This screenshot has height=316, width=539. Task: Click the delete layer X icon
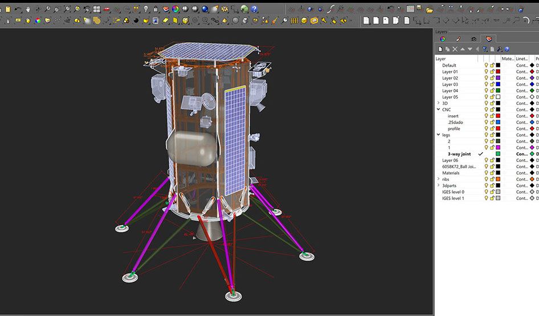pos(455,50)
